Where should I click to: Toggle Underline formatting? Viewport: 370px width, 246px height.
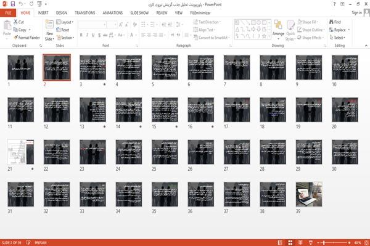tap(93, 35)
